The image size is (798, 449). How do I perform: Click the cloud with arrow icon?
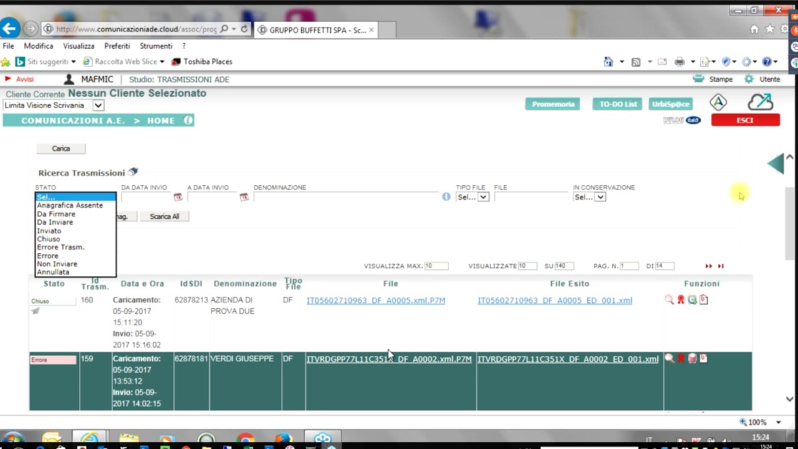coord(761,102)
